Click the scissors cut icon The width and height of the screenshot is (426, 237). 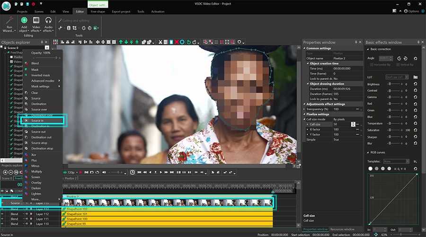pyautogui.click(x=160, y=42)
